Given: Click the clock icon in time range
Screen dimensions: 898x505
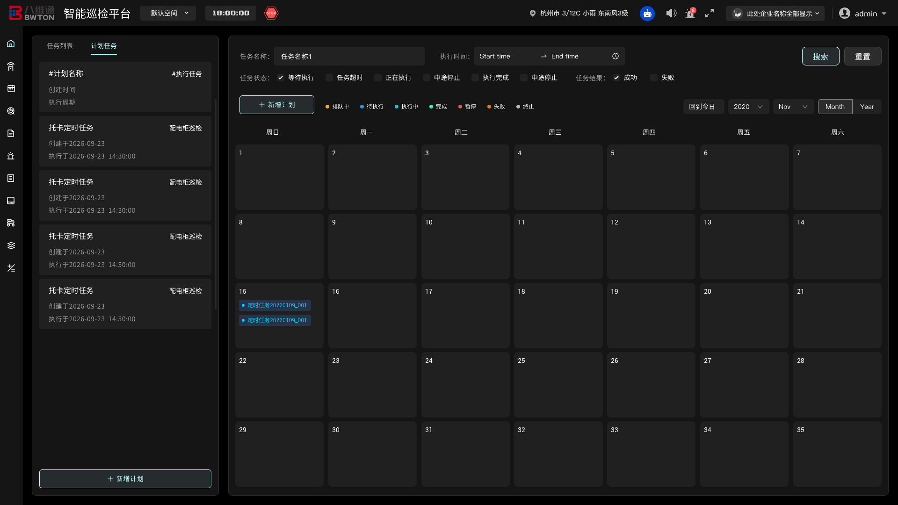Looking at the screenshot, I should point(616,56).
